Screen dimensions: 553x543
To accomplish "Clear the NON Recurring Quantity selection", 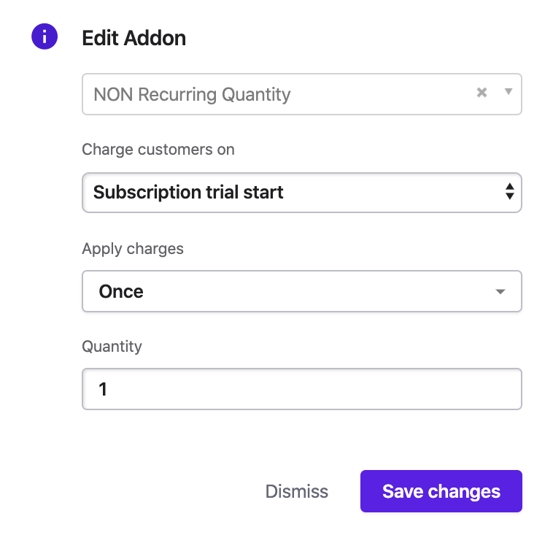I will click(x=482, y=93).
